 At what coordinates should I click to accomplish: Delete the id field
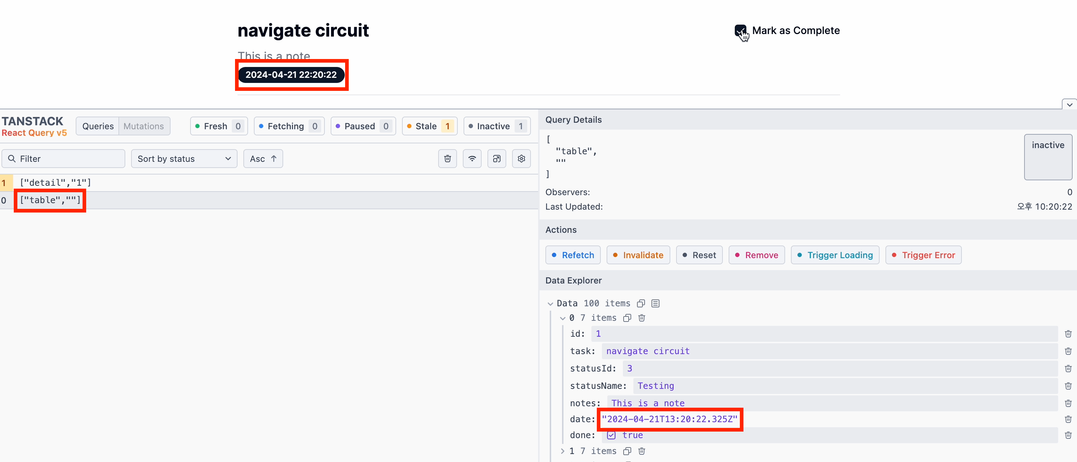click(1068, 333)
